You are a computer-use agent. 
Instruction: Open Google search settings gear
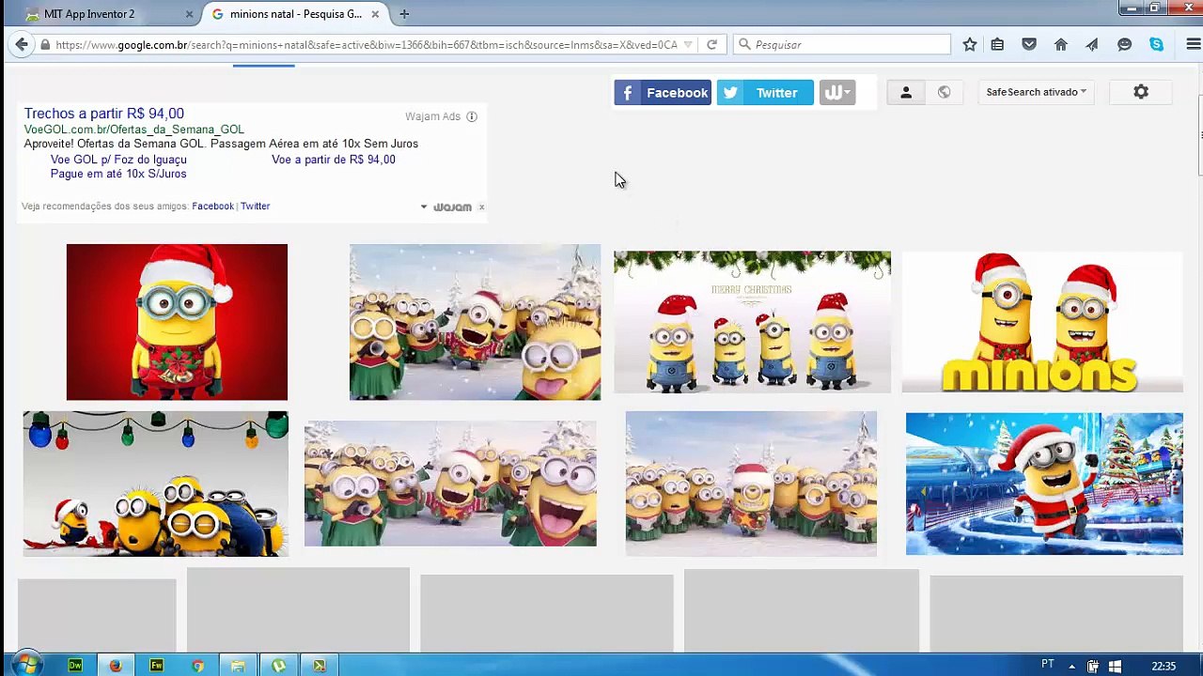coord(1140,92)
